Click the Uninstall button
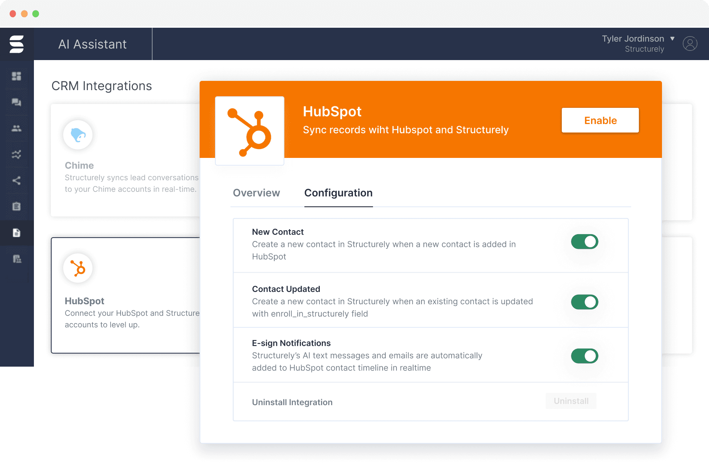This screenshot has height=466, width=709. (571, 401)
